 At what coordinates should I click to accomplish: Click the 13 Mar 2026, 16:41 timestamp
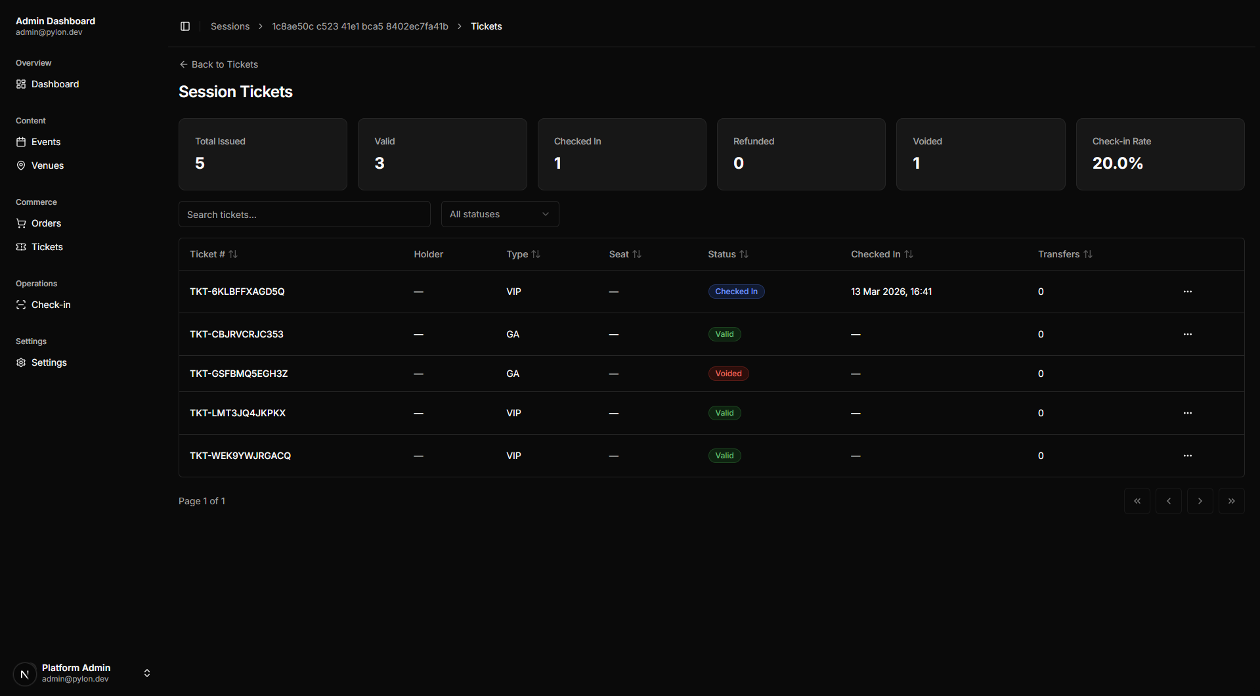click(891, 292)
